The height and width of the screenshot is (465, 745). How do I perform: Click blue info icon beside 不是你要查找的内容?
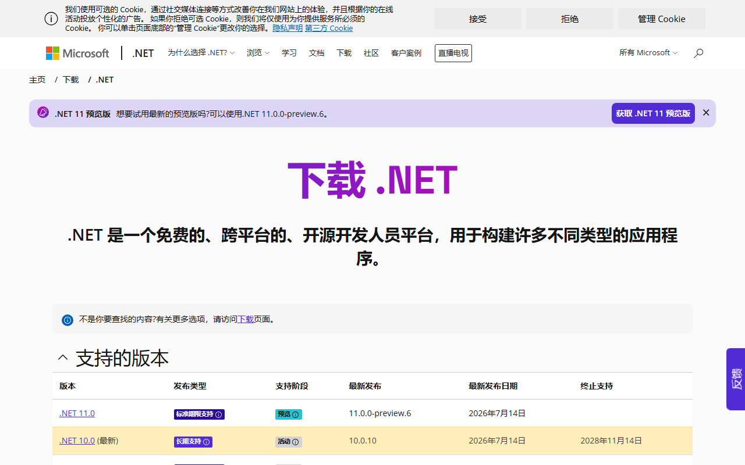(68, 320)
